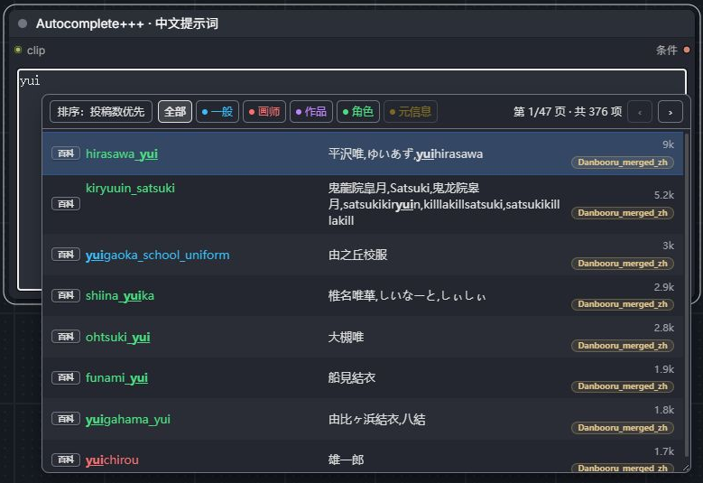The image size is (703, 483).
Task: Click the popup resize grip at the corner
Action: 686,468
